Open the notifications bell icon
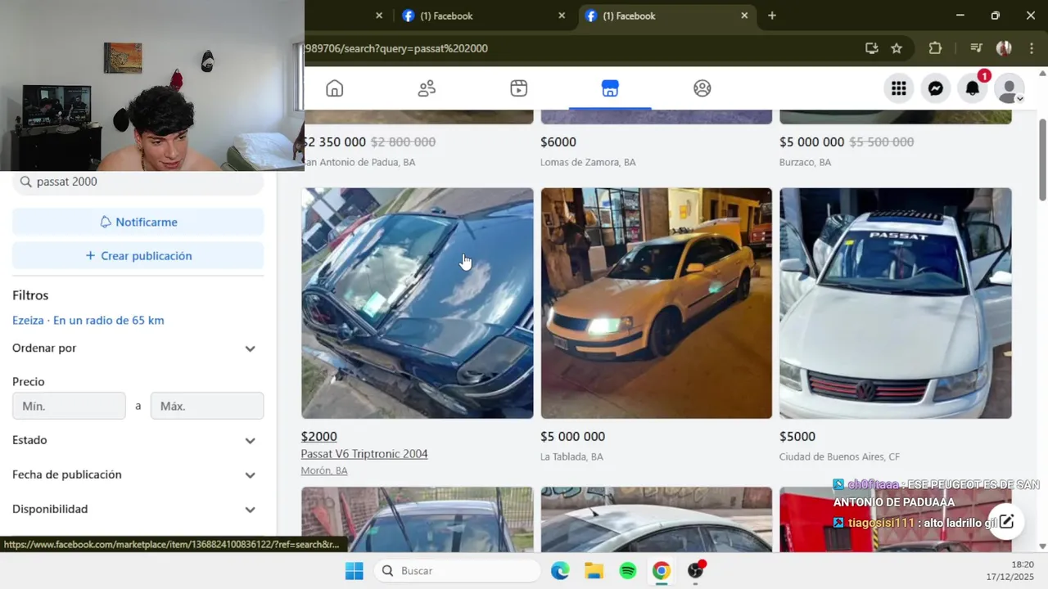1048x589 pixels. (972, 88)
